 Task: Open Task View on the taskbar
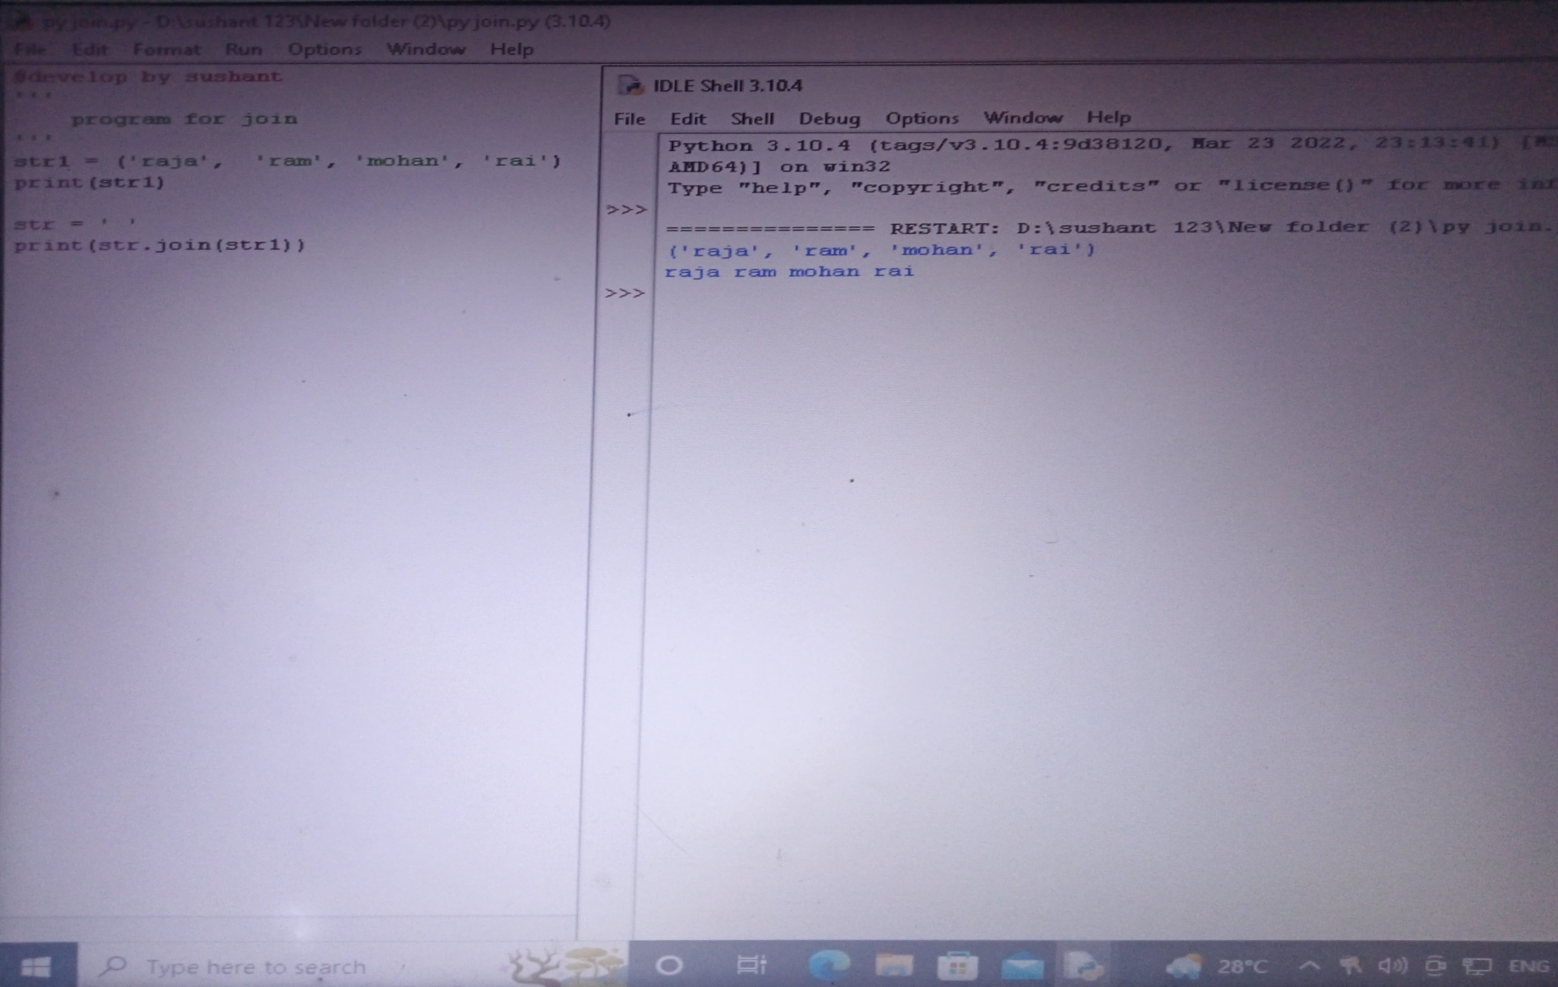coord(751,966)
